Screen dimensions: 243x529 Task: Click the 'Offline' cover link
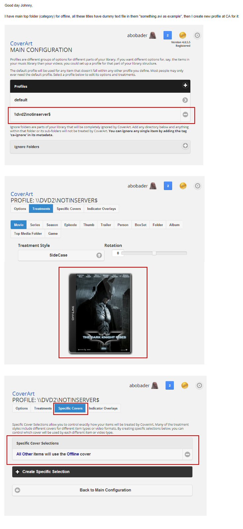point(73,454)
